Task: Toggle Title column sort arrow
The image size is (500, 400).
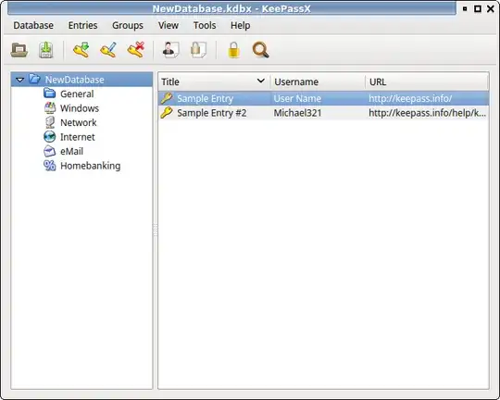Action: (x=261, y=81)
